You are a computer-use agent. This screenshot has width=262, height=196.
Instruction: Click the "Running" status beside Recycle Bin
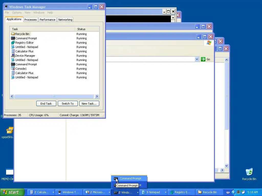click(x=82, y=34)
